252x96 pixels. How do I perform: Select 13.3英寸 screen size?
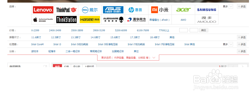tap(76, 37)
